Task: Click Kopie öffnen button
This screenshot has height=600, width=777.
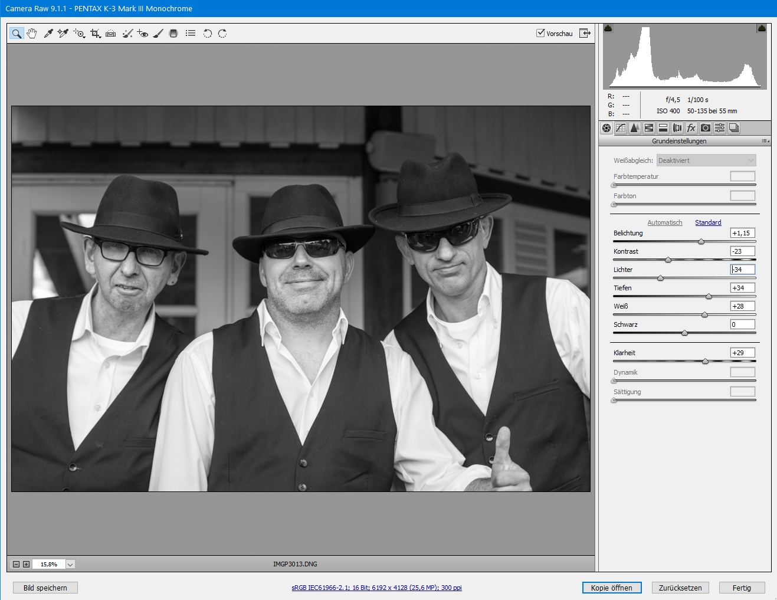Action: click(x=612, y=588)
